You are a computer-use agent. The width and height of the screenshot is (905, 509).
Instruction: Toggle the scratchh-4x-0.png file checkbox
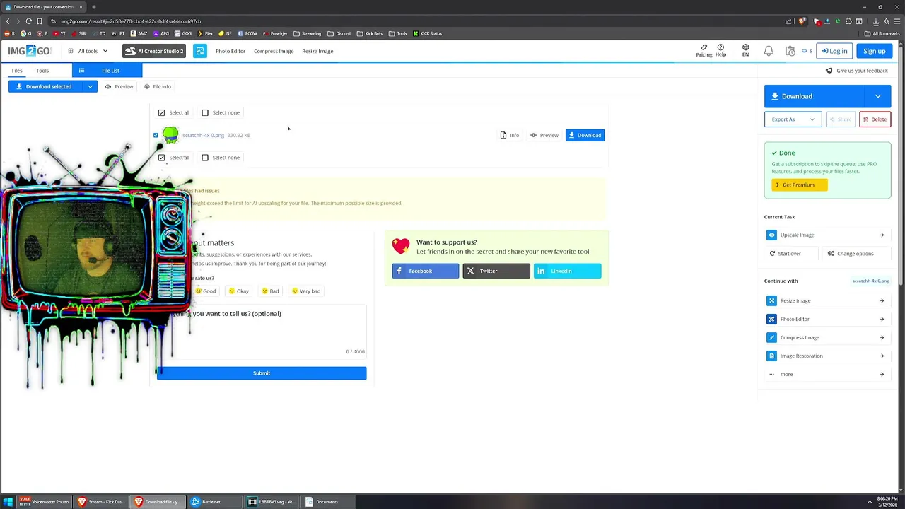click(156, 135)
